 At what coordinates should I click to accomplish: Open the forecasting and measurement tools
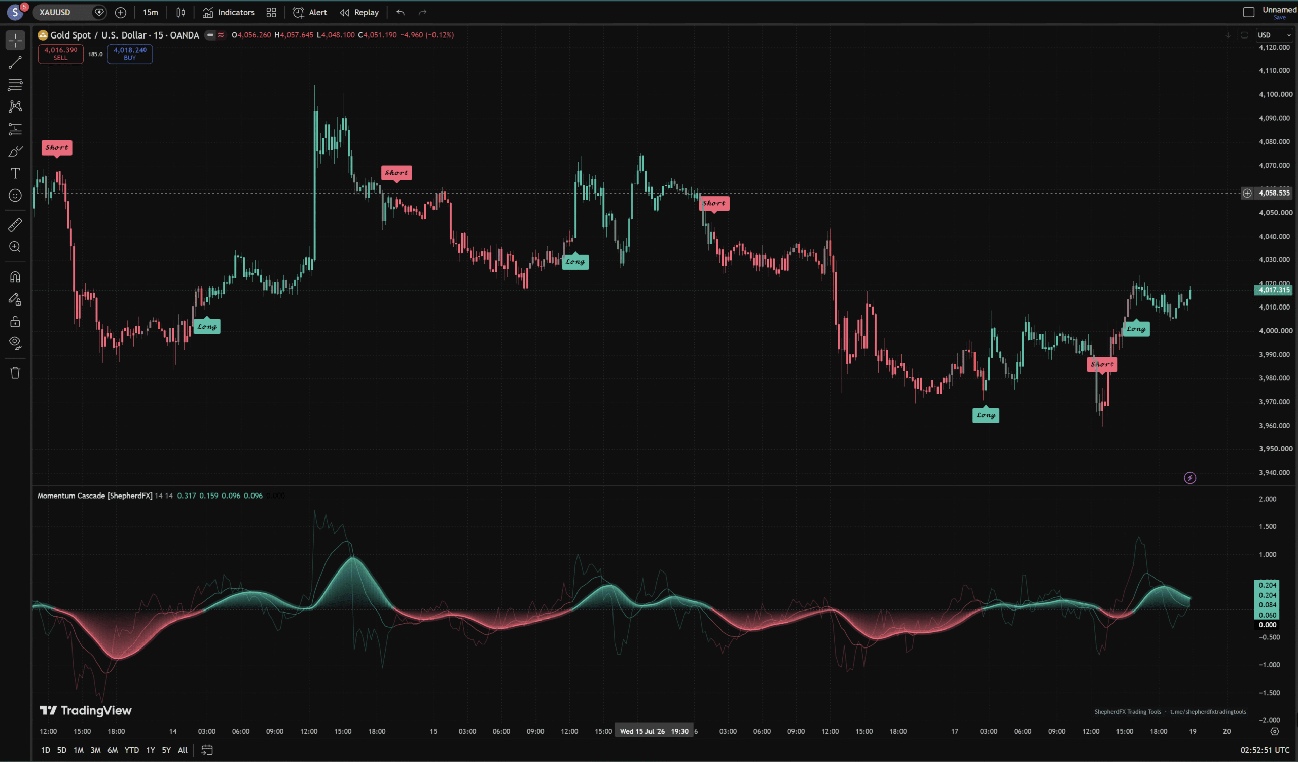tap(15, 129)
